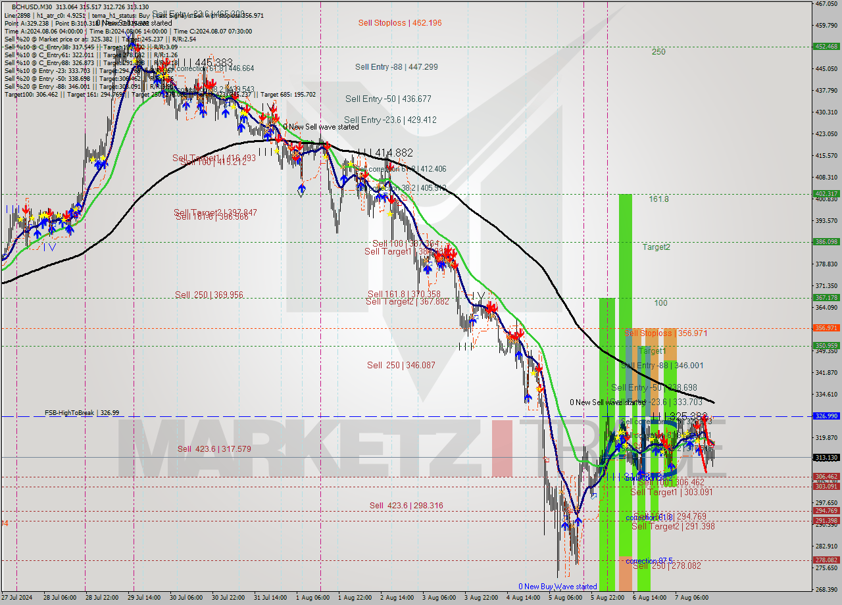Select the Sell Entry -88 | 346.001 label
Screen dimensions: 842x605
coord(662,366)
